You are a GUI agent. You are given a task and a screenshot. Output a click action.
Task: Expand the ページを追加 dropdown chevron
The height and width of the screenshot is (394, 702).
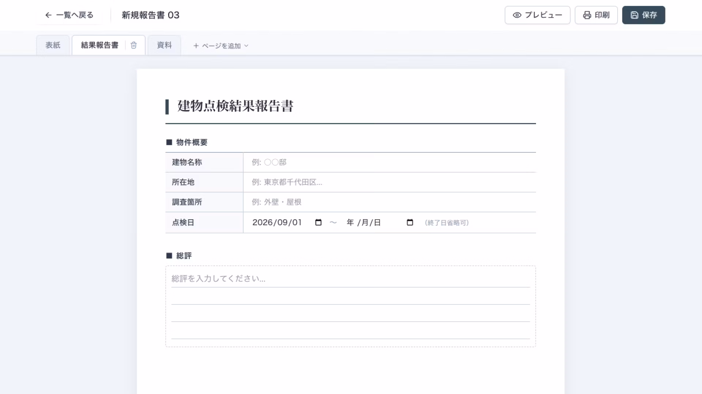246,46
